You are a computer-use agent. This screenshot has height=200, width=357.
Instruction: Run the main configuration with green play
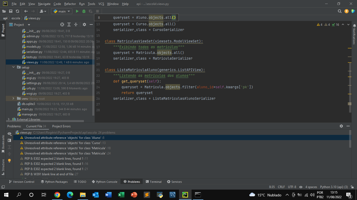(x=77, y=11)
